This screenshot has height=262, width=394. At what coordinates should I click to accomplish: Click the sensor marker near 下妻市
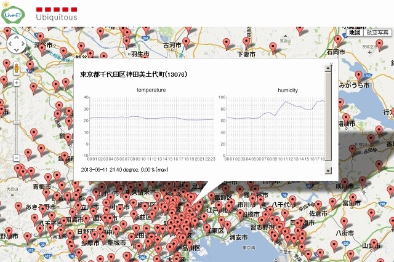[x=246, y=42]
